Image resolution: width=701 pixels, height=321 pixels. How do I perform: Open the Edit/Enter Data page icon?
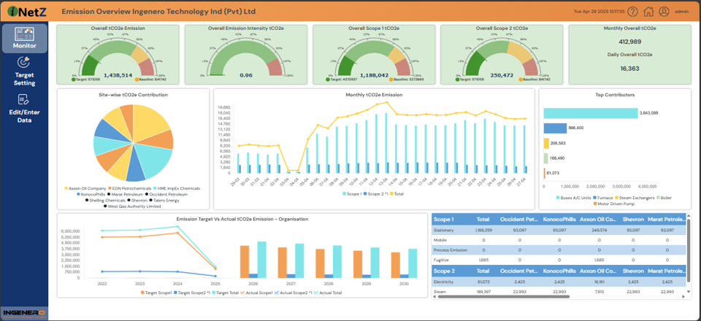(x=24, y=100)
